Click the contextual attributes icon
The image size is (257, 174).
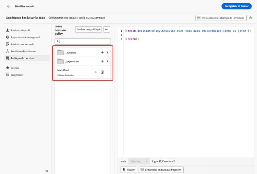8,44
